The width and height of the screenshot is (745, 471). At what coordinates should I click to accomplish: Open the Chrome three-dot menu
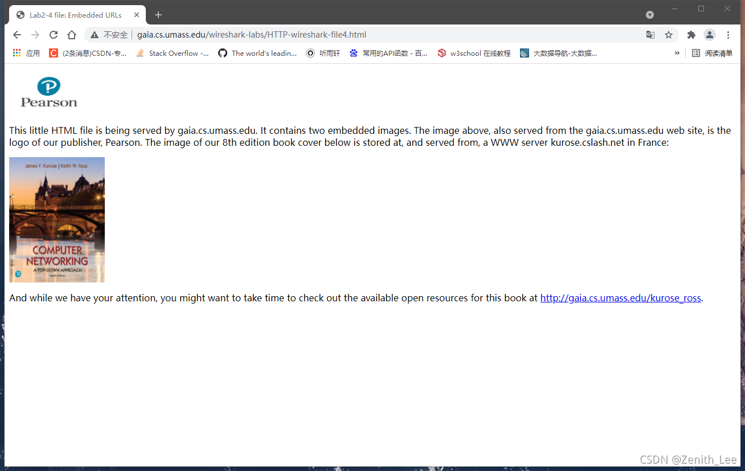[728, 35]
